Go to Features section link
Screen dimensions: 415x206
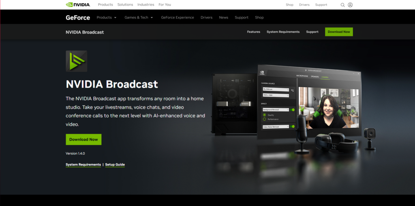(x=253, y=32)
